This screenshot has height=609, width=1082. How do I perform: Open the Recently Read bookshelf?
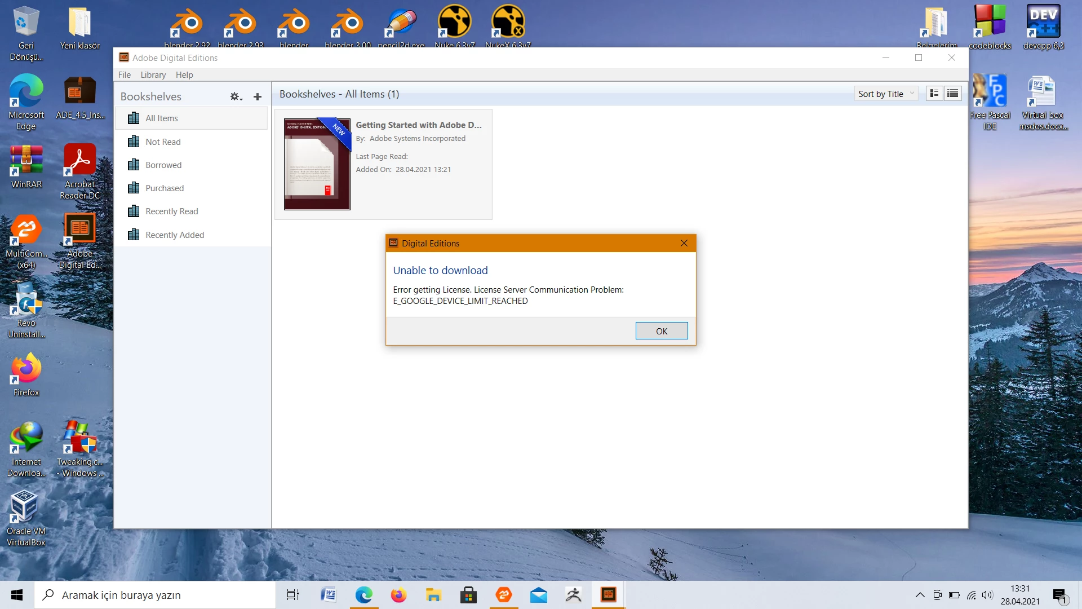[171, 211]
